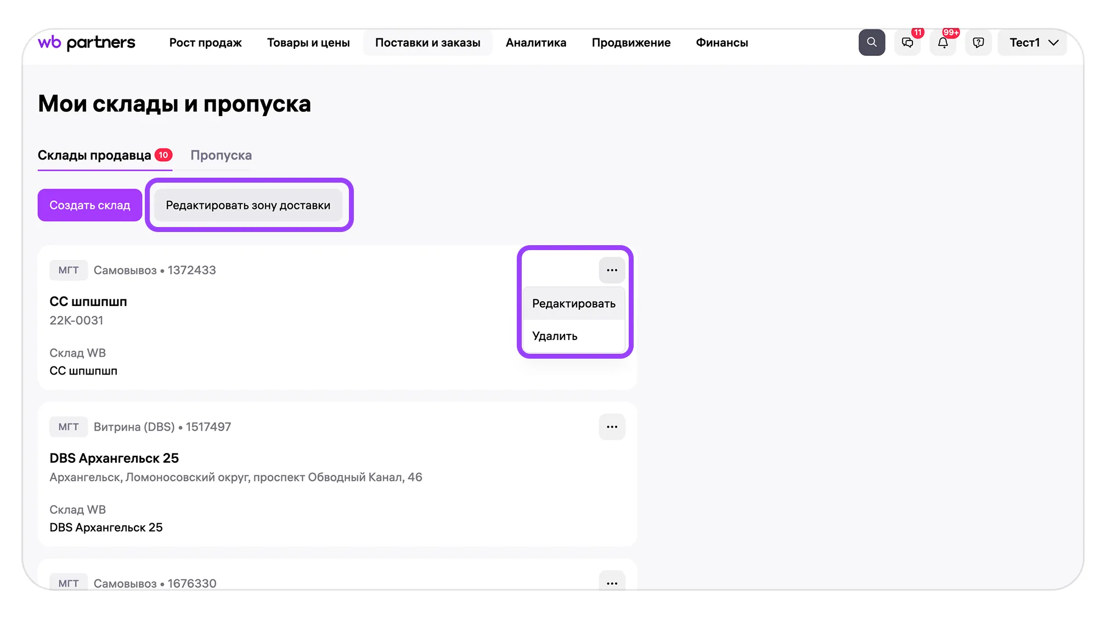Open the Товары и цены menu
Viewport: 1106px width, 617px height.
[x=308, y=42]
